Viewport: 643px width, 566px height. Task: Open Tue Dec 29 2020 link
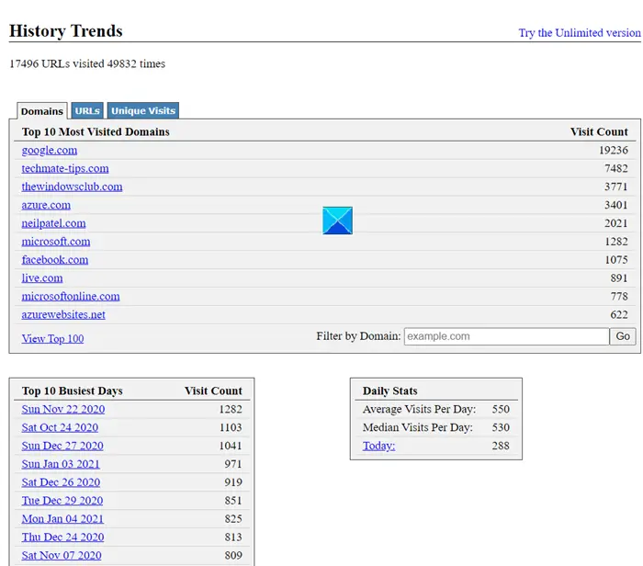click(62, 501)
